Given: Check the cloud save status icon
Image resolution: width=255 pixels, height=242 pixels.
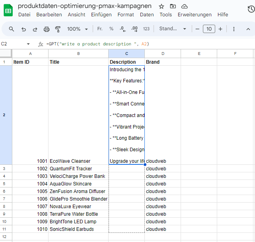Looking at the screenshot, I should [184, 6].
